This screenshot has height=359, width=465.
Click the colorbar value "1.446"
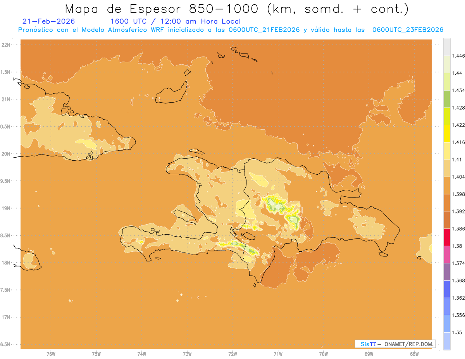pyautogui.click(x=458, y=56)
